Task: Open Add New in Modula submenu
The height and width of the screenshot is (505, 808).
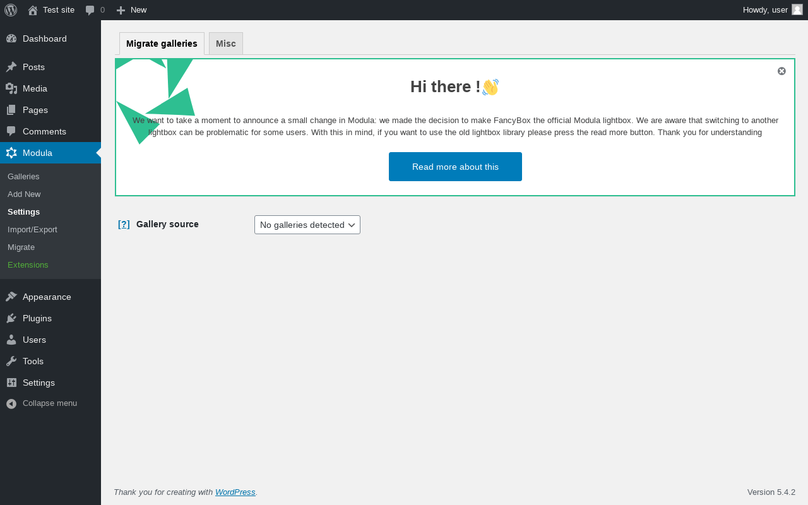Action: pyautogui.click(x=24, y=194)
